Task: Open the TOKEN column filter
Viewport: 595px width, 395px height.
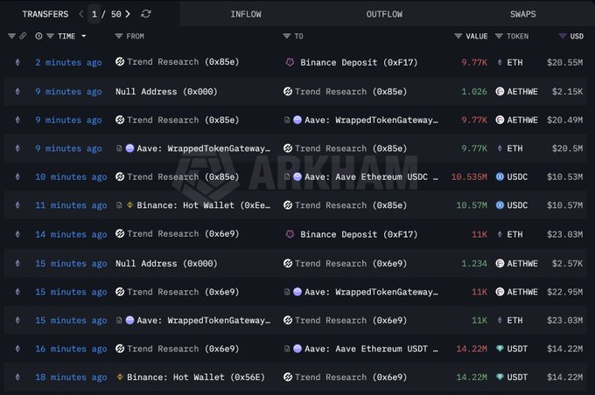Action: point(499,36)
